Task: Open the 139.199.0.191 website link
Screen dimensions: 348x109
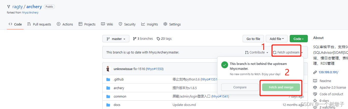Action: (328, 72)
